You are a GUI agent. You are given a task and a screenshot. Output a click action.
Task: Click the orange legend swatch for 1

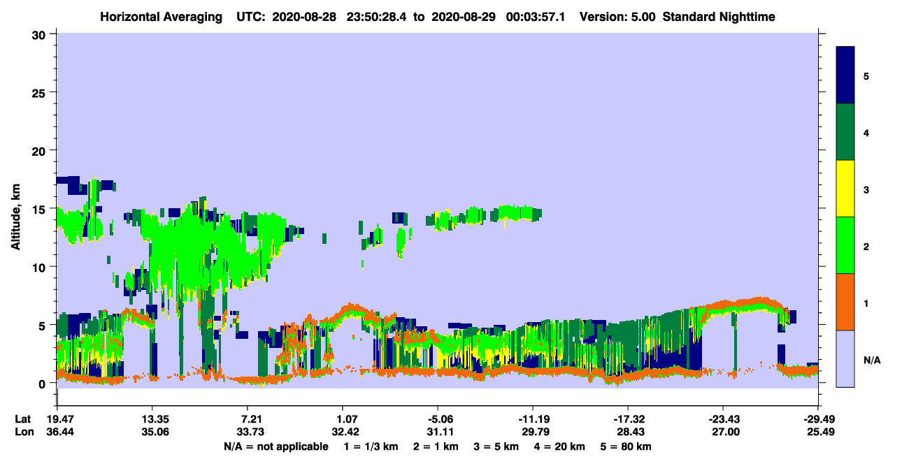845,302
